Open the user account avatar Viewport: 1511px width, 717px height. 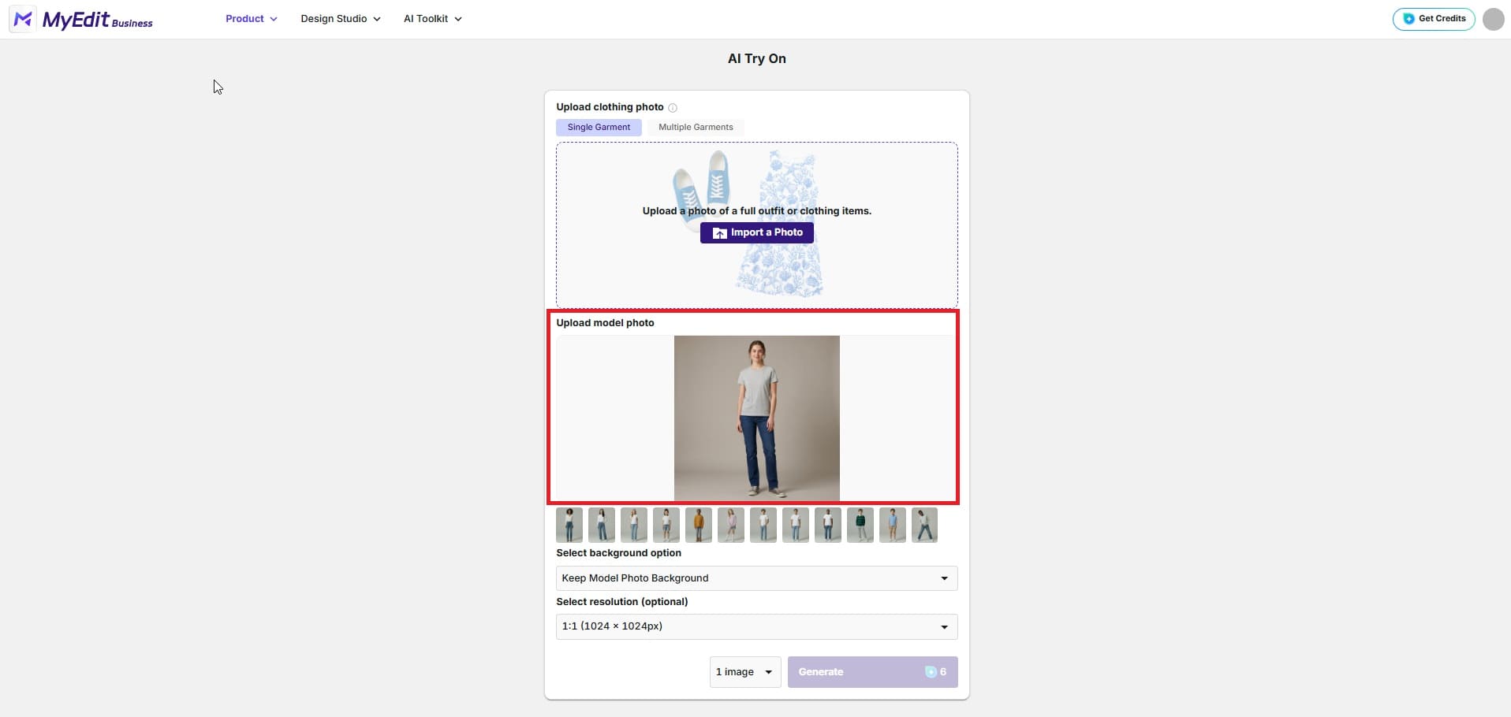click(x=1492, y=19)
